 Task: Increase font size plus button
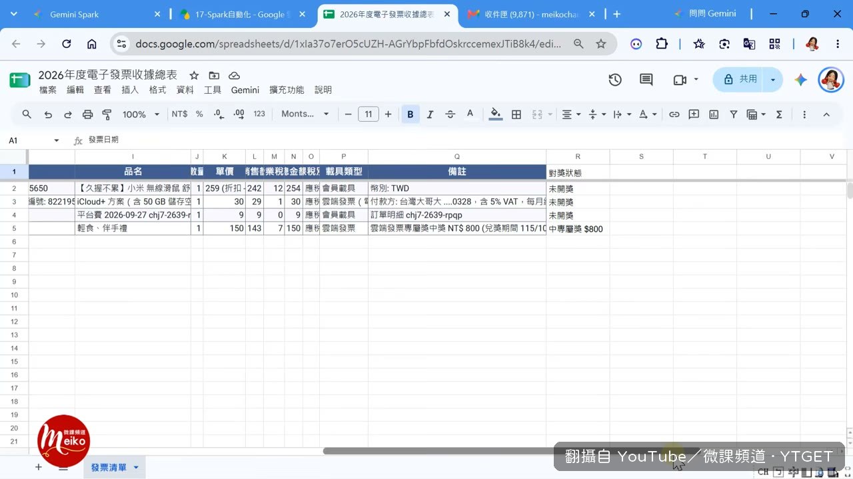click(x=388, y=114)
